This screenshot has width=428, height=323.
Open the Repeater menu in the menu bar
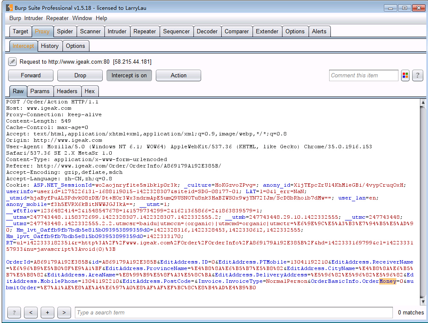coord(57,18)
